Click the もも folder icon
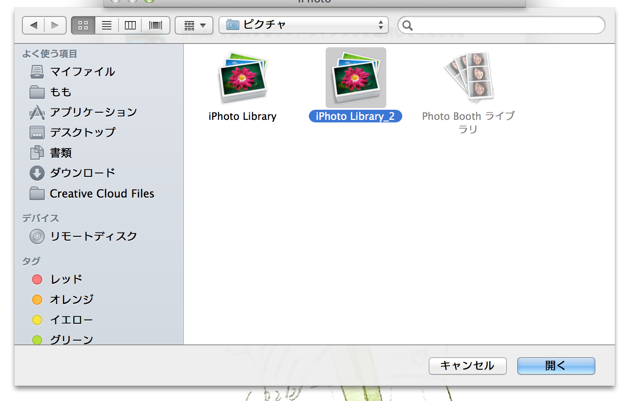 (37, 92)
